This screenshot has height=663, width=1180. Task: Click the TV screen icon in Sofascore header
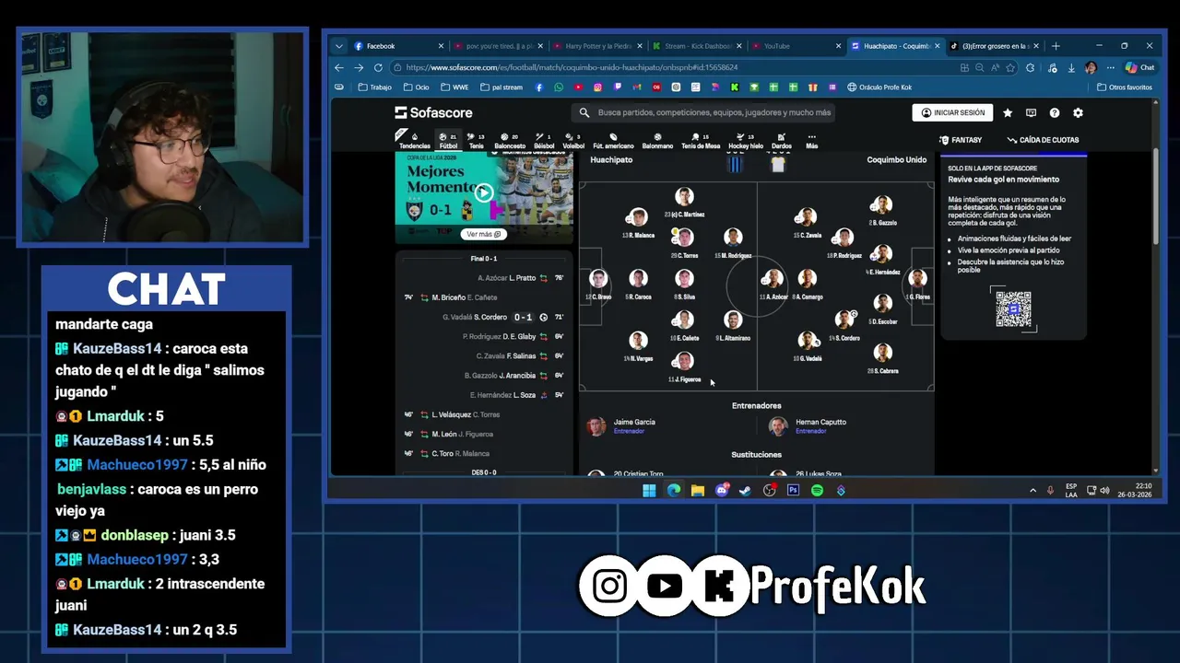[x=1031, y=112]
